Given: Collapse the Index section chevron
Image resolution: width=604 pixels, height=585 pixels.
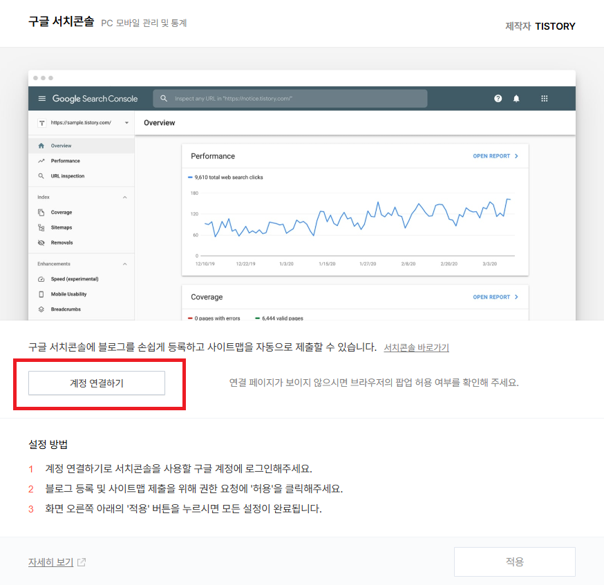Looking at the screenshot, I should point(125,198).
